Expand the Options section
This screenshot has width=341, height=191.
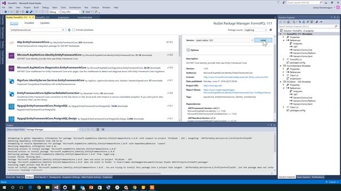[188, 50]
